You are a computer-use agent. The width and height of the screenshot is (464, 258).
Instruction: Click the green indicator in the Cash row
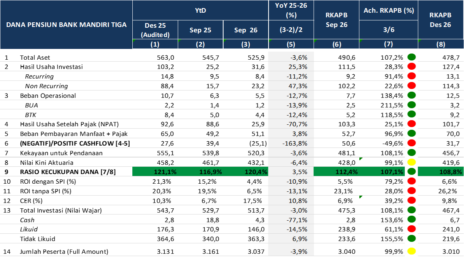coord(411,219)
